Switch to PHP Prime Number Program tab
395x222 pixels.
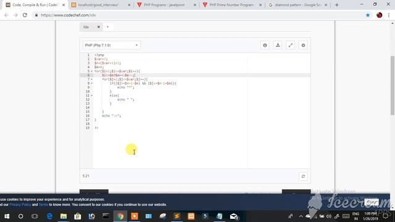(x=231, y=5)
